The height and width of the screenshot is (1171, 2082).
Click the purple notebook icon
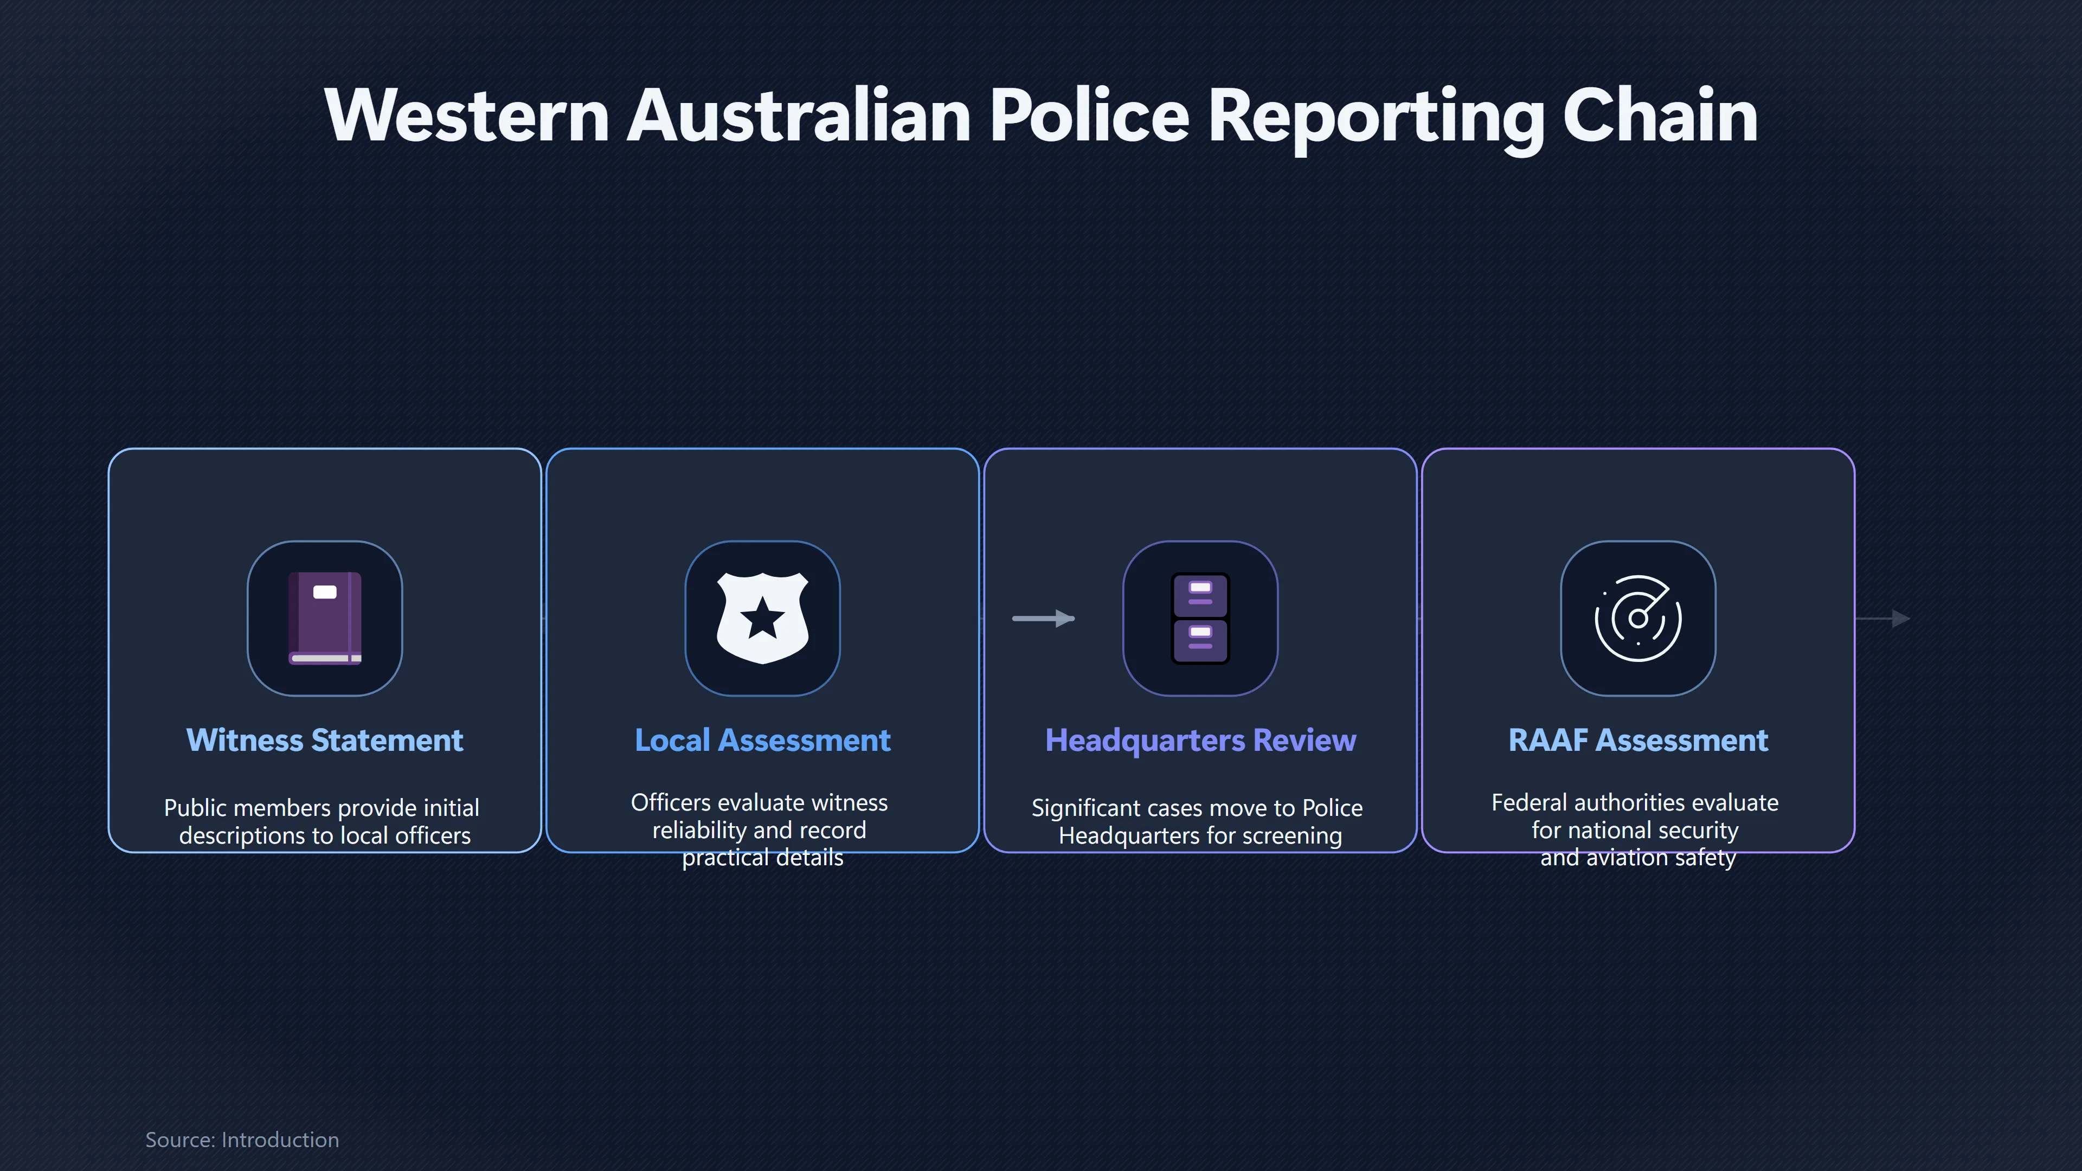coord(325,618)
